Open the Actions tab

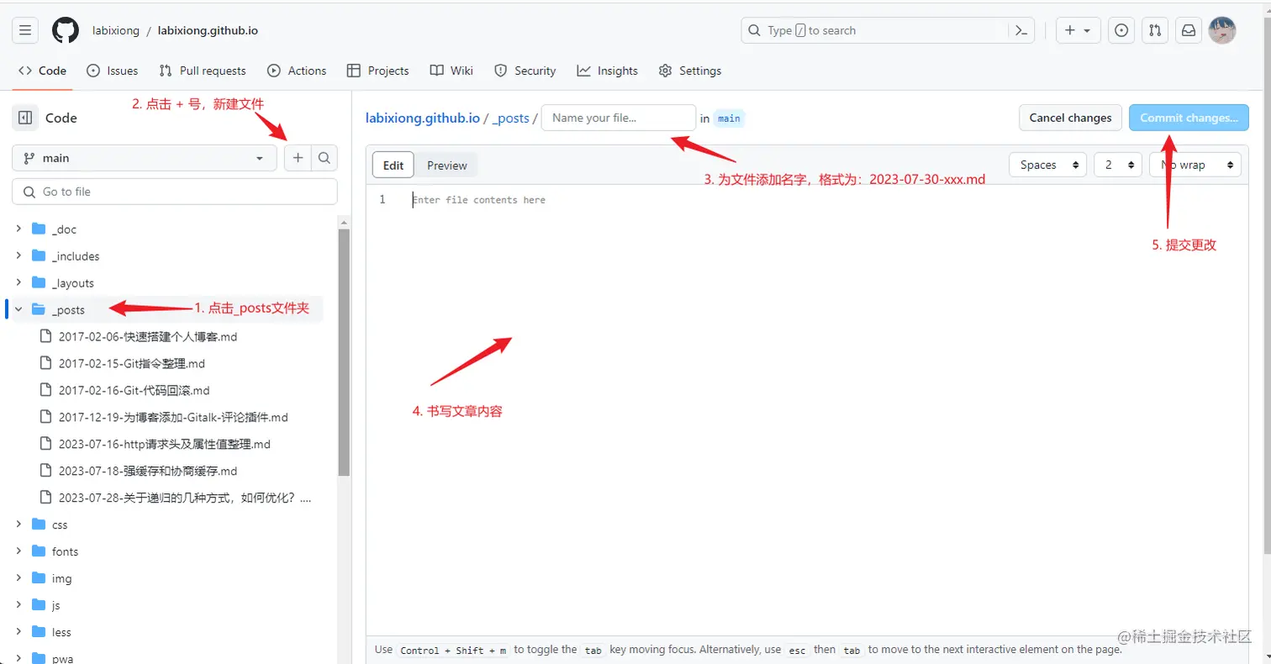point(297,71)
